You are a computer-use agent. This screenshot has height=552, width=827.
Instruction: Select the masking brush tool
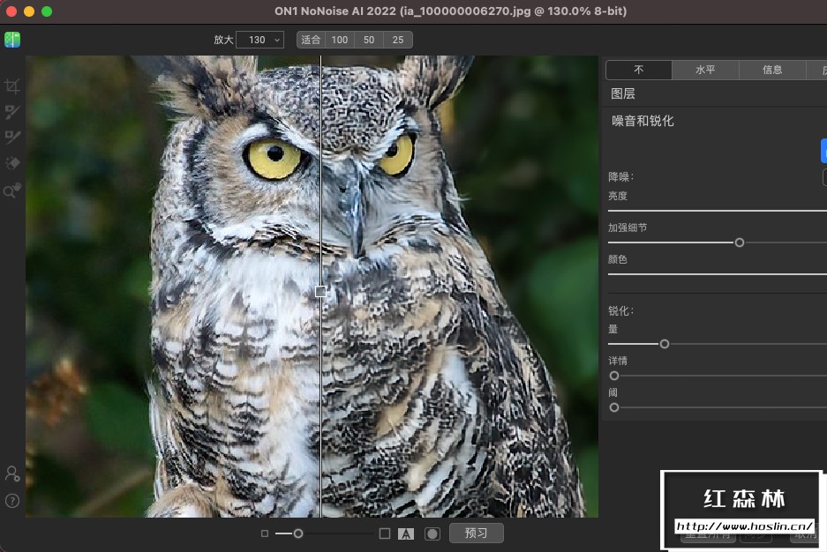pyautogui.click(x=12, y=112)
